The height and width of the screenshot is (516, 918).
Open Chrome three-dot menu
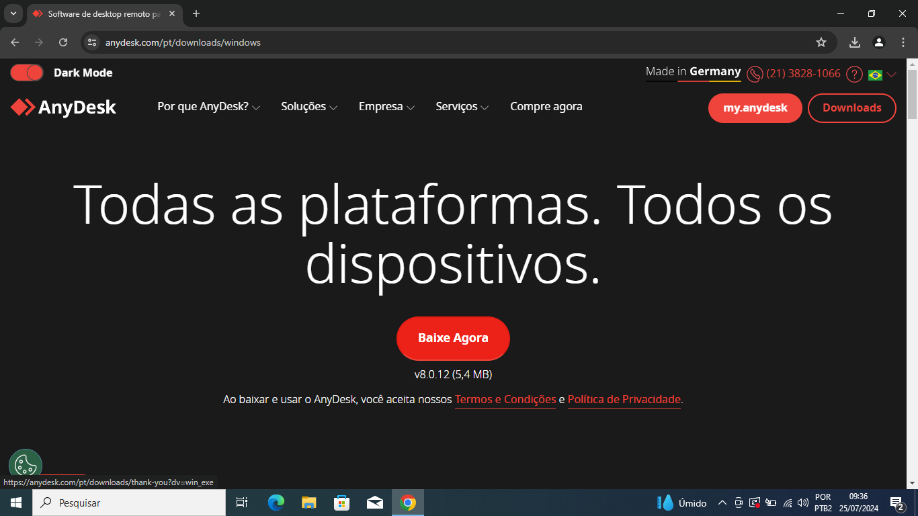pos(903,42)
